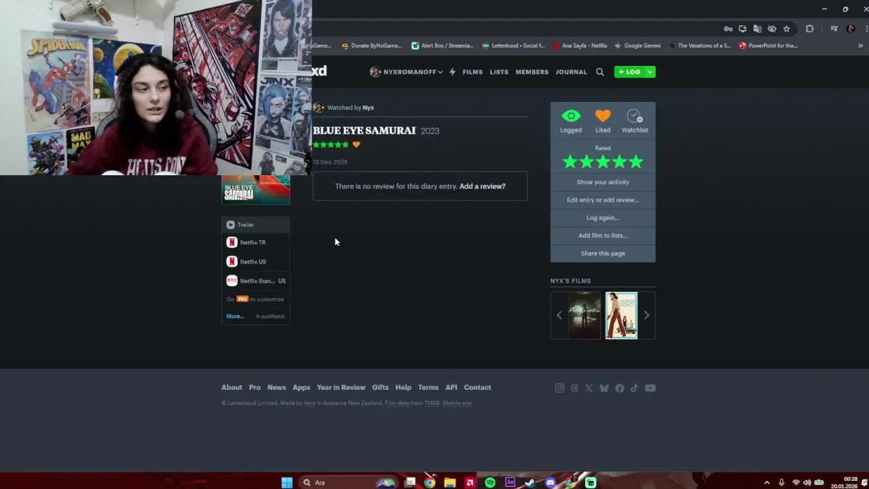The width and height of the screenshot is (869, 489).
Task: Open Steam from the taskbar
Action: pyautogui.click(x=530, y=482)
